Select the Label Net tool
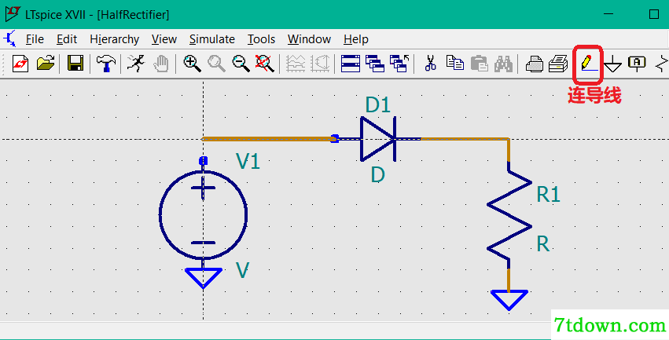 pos(637,64)
